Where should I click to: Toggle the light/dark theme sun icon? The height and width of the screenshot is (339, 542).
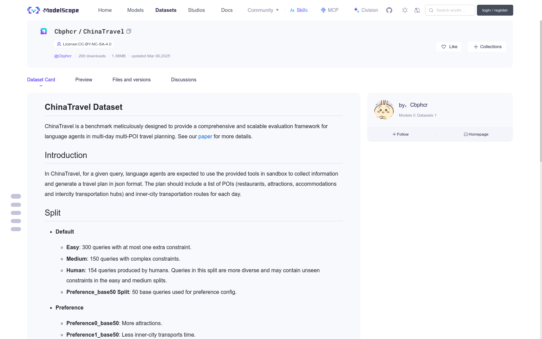405,10
